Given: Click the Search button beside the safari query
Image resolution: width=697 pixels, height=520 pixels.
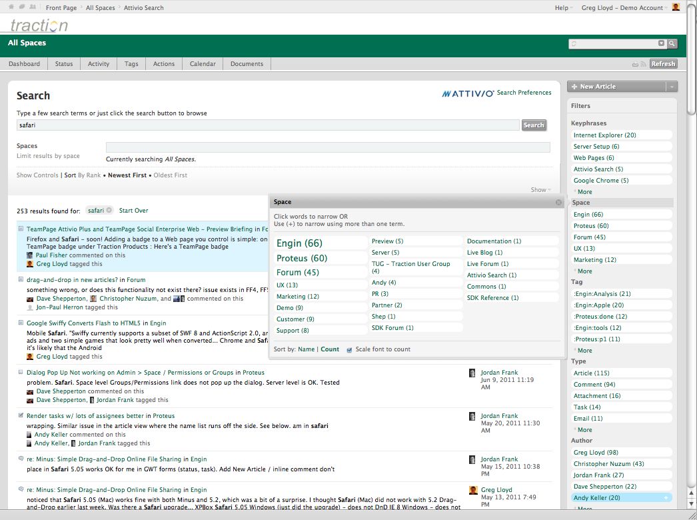Looking at the screenshot, I should [x=534, y=125].
